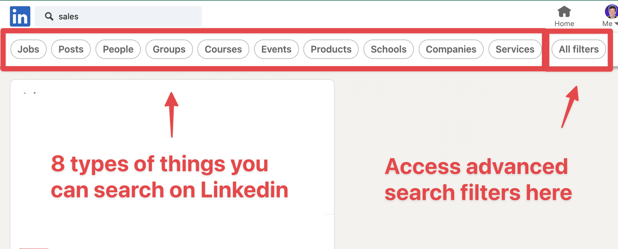Filter search results by Groups
The width and height of the screenshot is (618, 249).
click(169, 49)
